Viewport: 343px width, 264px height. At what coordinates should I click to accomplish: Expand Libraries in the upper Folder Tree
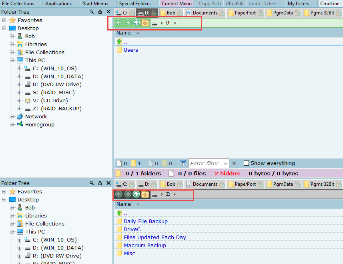pyautogui.click(x=12, y=44)
